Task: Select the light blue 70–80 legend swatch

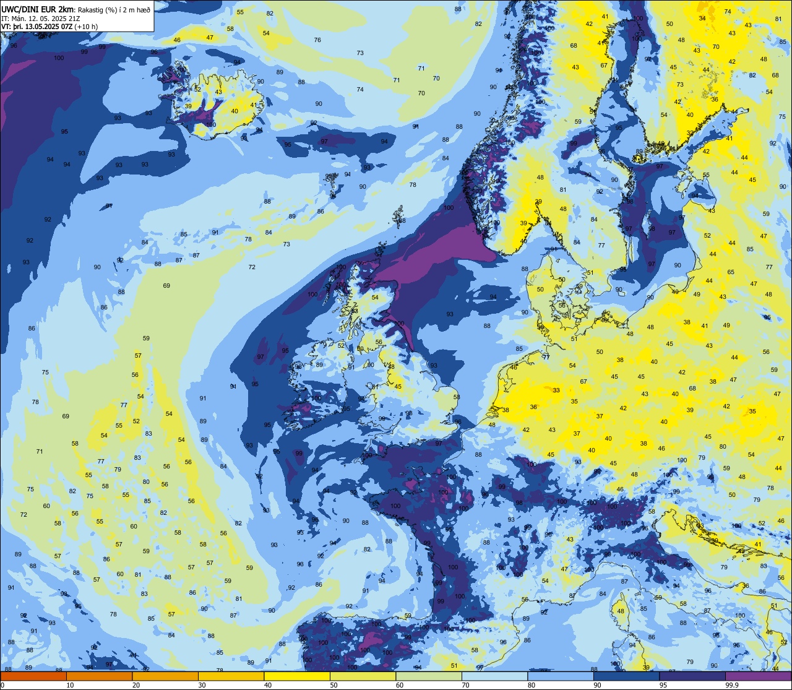Action: 494,676
